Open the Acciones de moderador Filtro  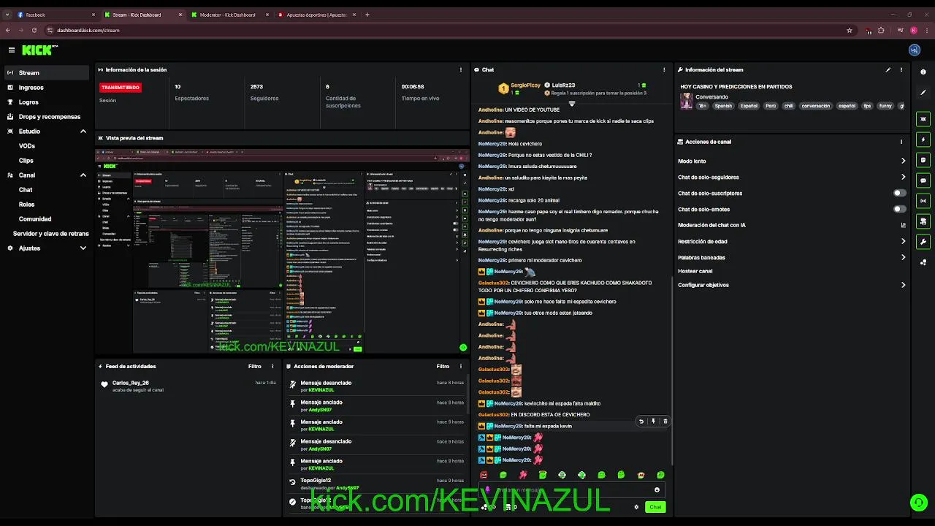coord(443,367)
